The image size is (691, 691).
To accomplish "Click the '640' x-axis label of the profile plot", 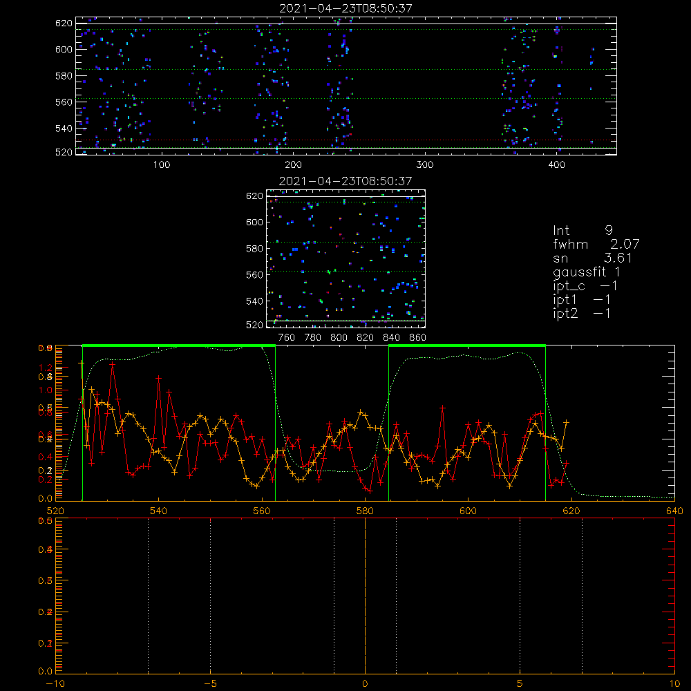I will pos(674,511).
